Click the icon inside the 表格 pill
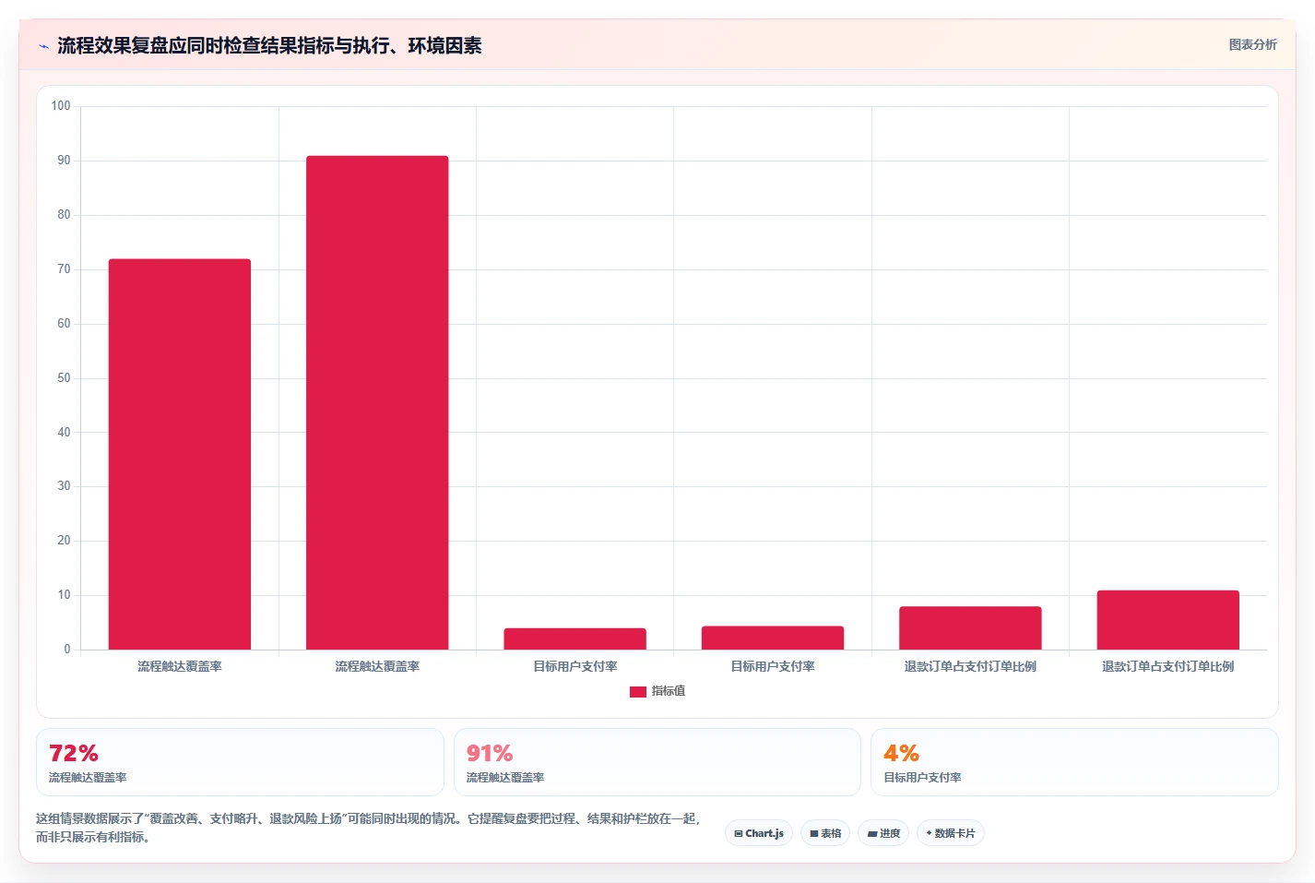The image size is (1315, 883). pos(814,834)
